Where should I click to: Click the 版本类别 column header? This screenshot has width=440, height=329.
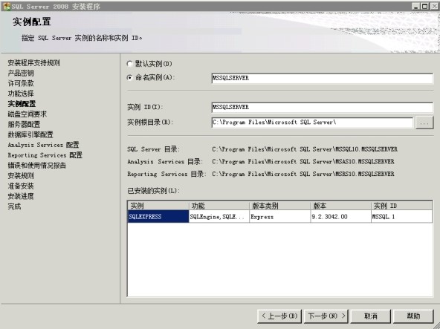[x=280, y=206]
